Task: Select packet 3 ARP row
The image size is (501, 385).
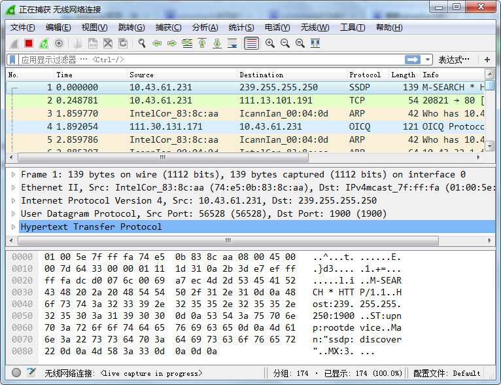Action: click(x=245, y=113)
